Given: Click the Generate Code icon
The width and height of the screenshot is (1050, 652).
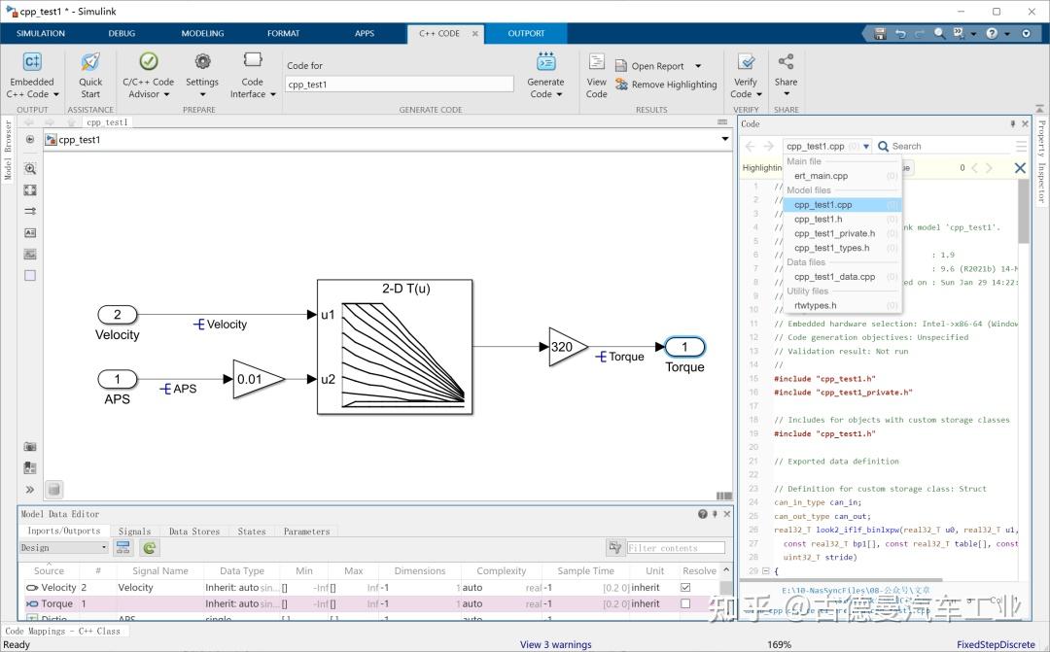Looking at the screenshot, I should tap(545, 62).
